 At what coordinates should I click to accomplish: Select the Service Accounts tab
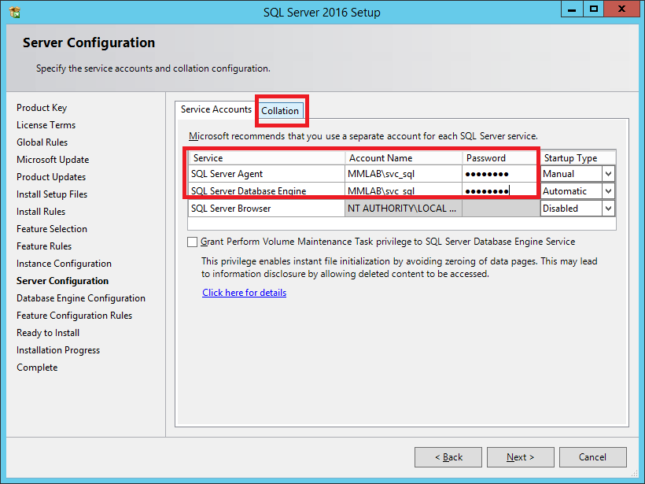coord(216,109)
